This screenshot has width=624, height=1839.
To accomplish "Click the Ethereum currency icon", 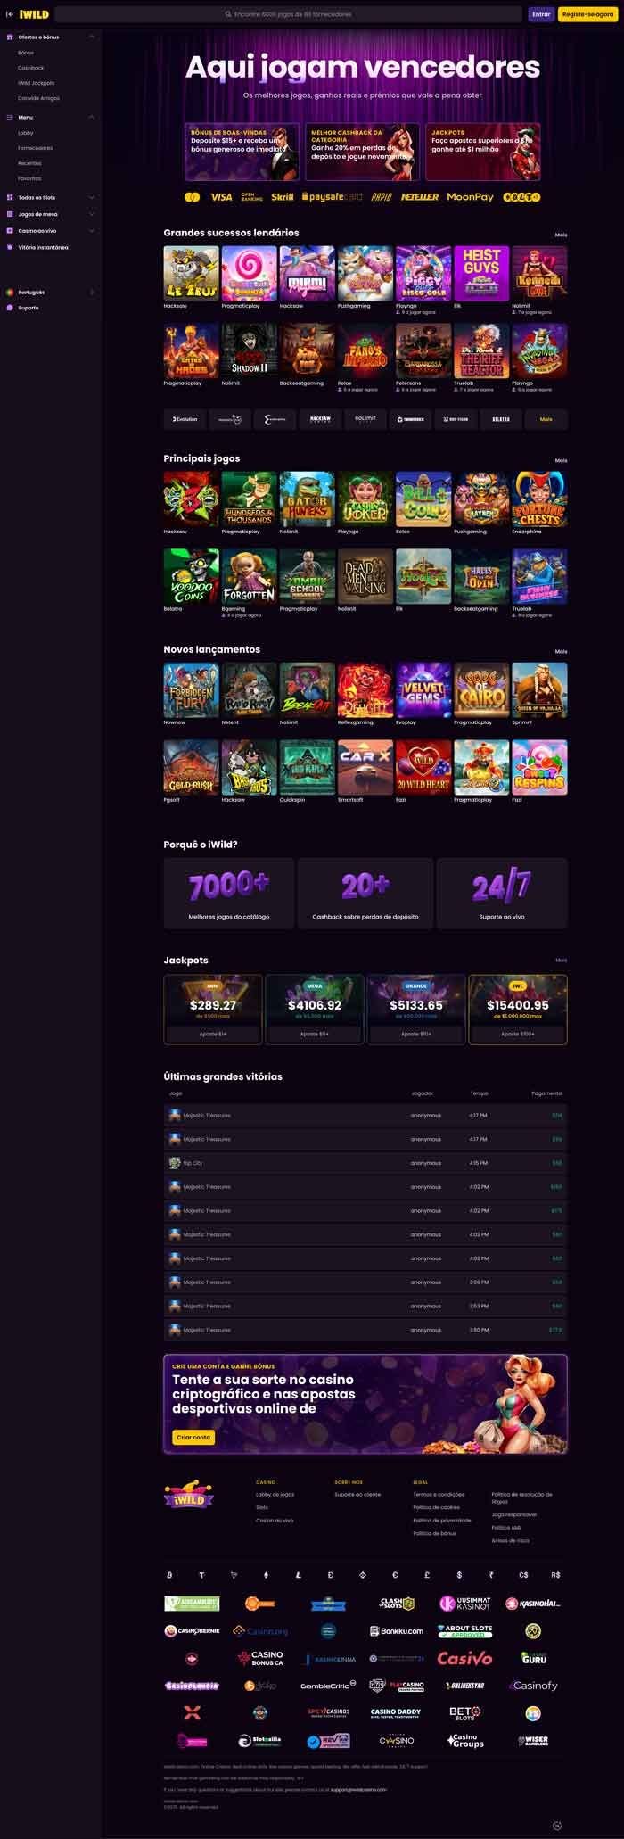I will 266,1575.
